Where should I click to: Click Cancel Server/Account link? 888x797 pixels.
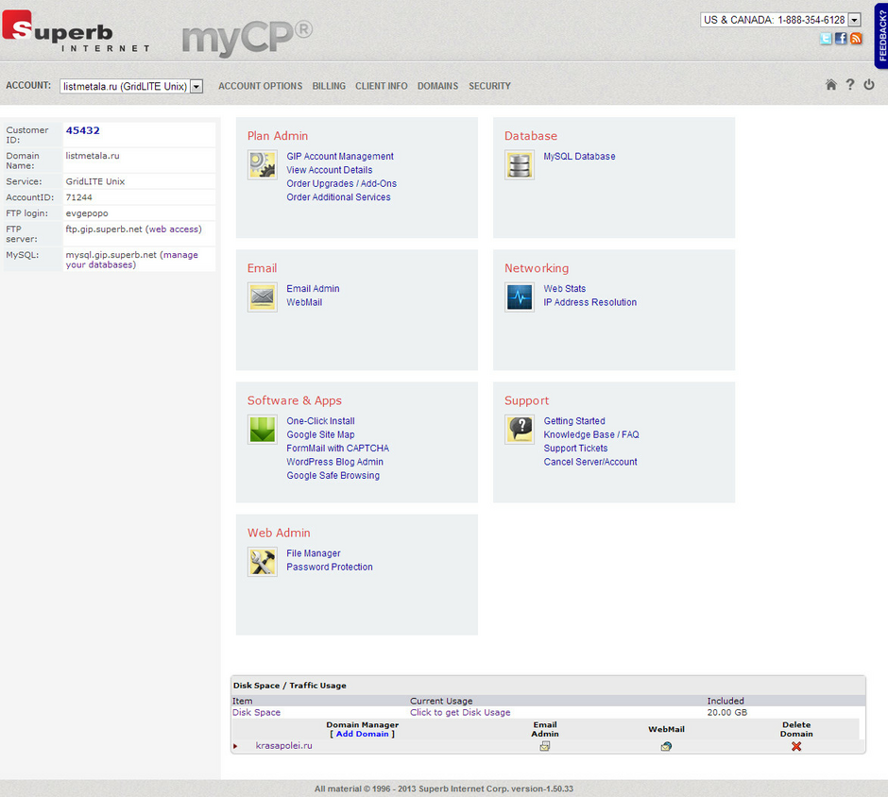coord(590,462)
